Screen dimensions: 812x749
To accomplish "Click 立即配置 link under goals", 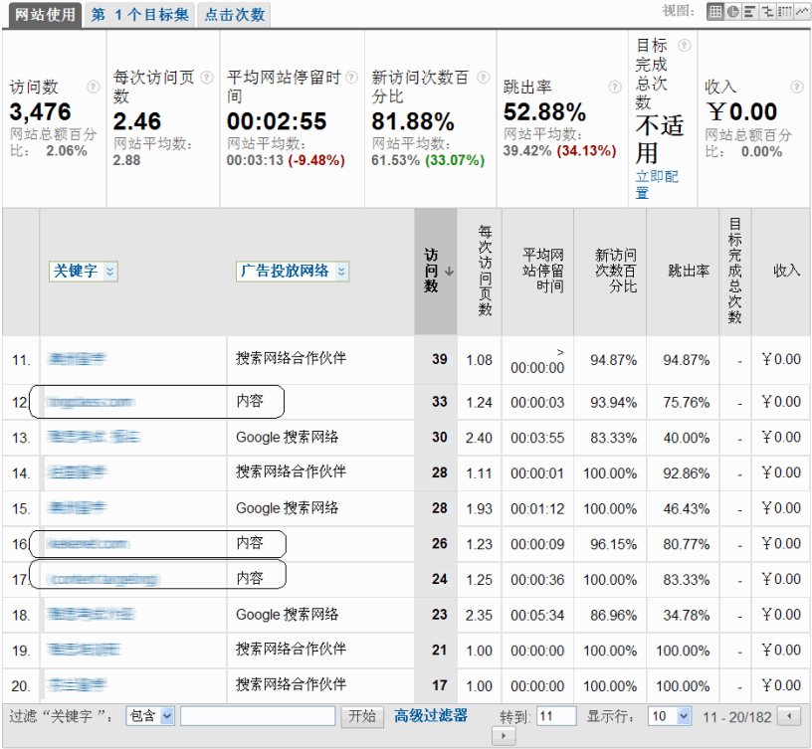I will tap(657, 184).
